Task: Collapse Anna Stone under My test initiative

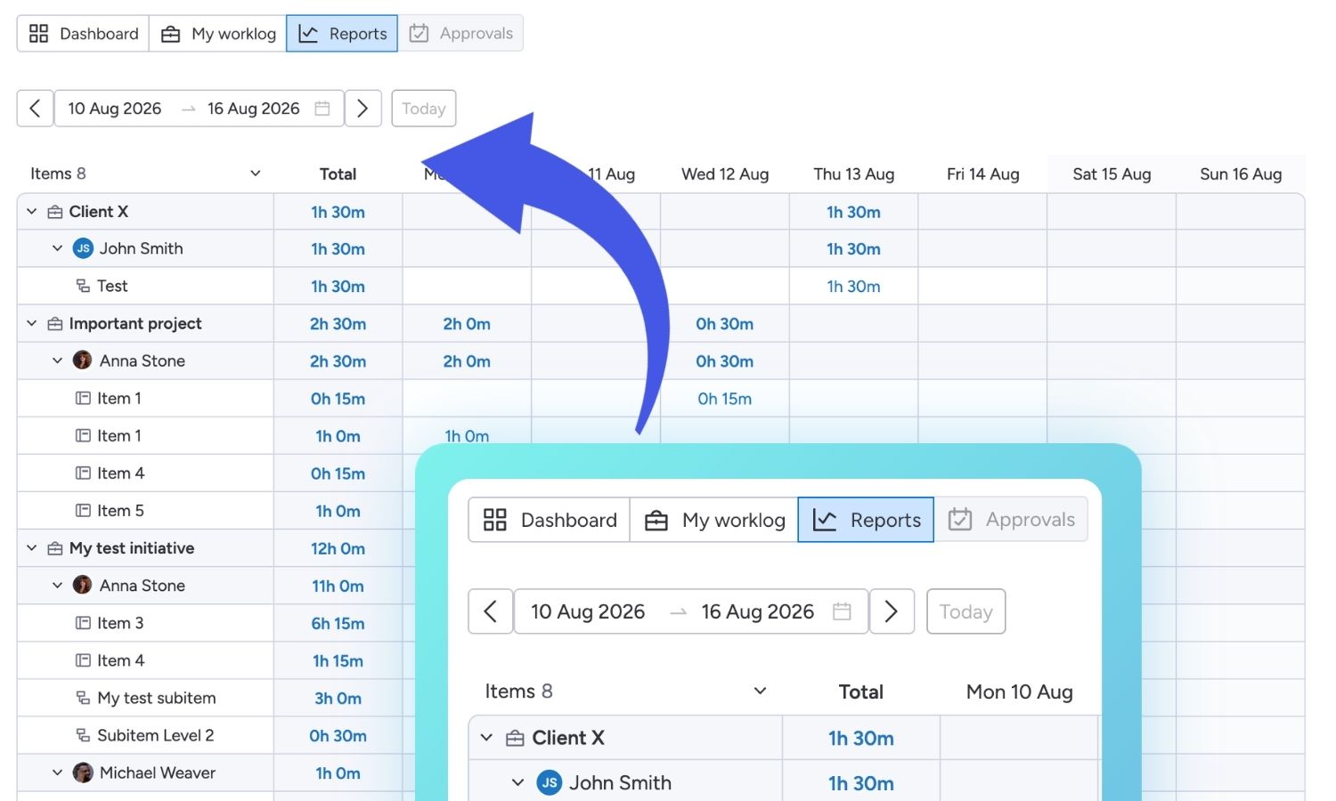Action: pos(58,585)
